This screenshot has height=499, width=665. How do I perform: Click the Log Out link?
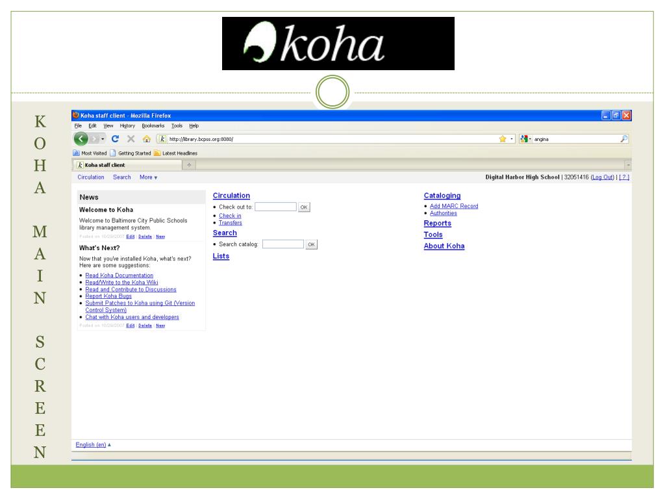[x=603, y=177]
